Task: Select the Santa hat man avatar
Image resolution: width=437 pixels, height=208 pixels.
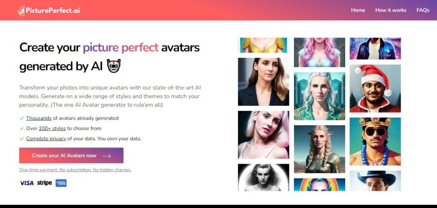Action: pyautogui.click(x=375, y=89)
